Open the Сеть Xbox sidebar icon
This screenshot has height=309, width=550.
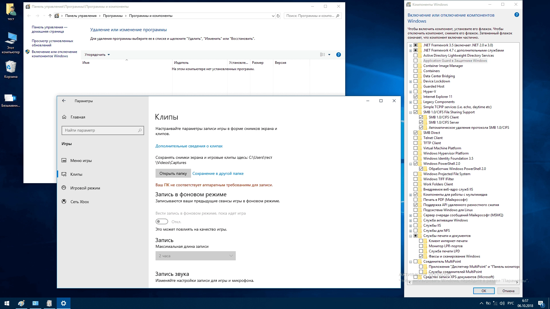[x=64, y=202]
